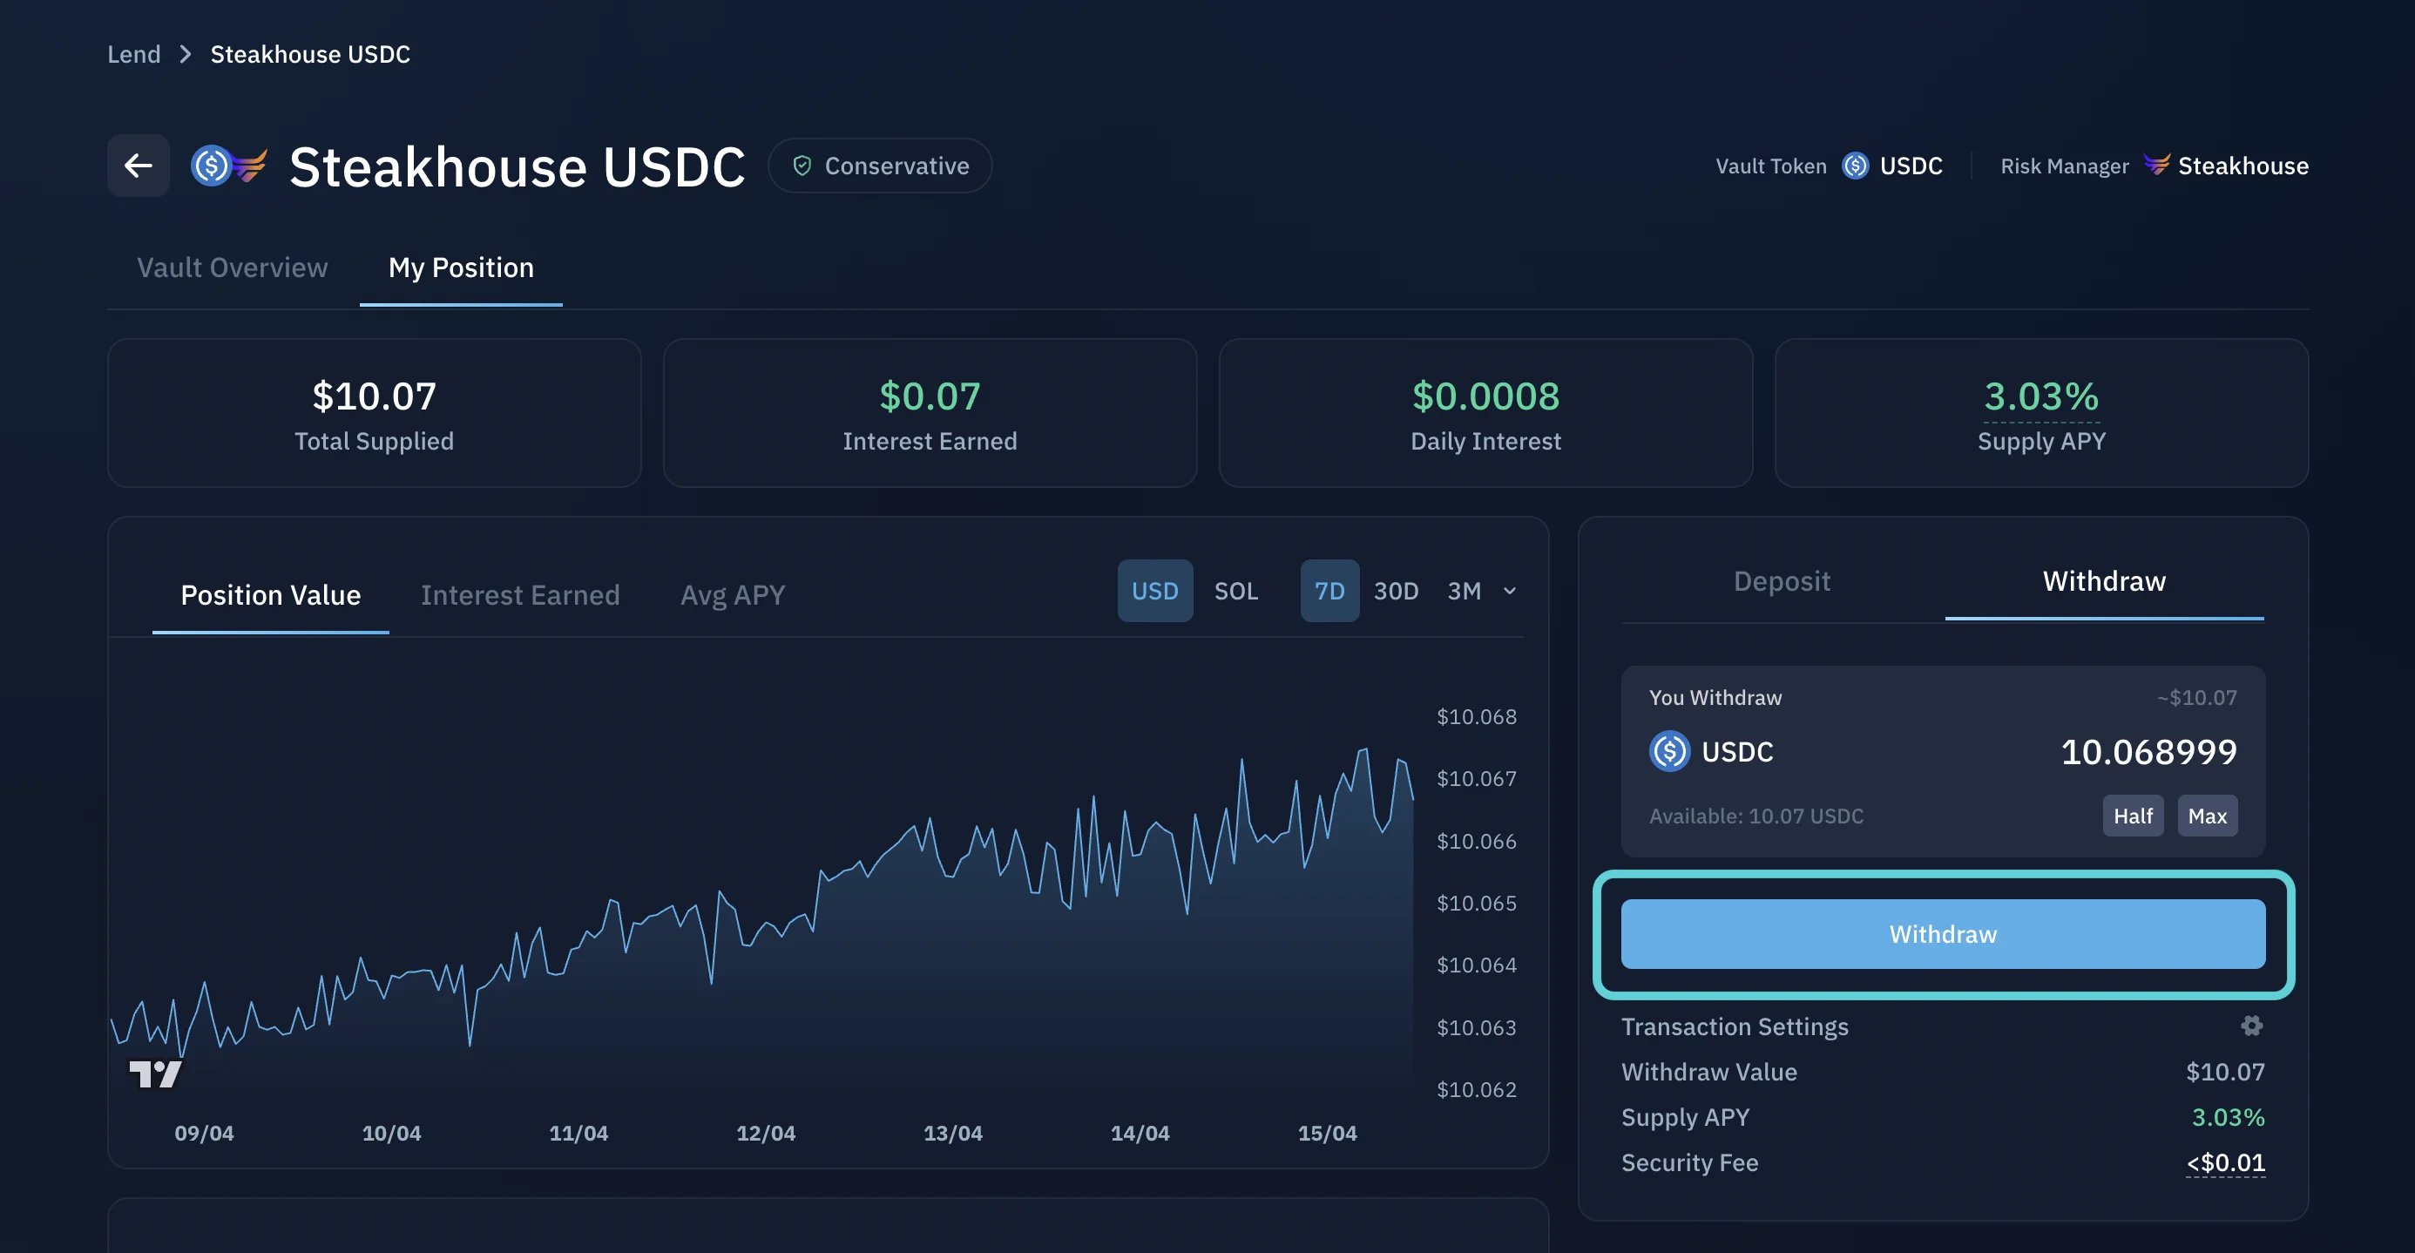Click the 15/04 date on chart axis
The image size is (2415, 1253).
(x=1327, y=1133)
